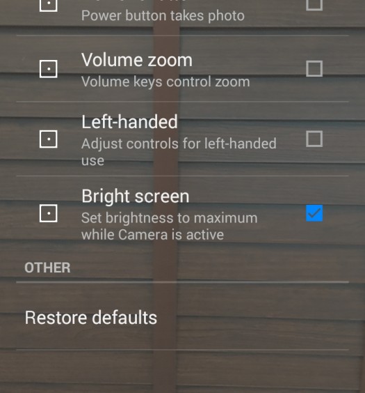This screenshot has height=393, width=365.
Task: Tick the Power button takes photo checkbox
Action: [x=314, y=4]
